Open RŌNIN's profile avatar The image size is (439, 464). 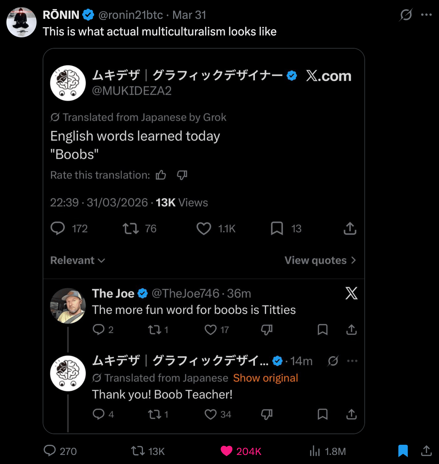pyautogui.click(x=21, y=22)
